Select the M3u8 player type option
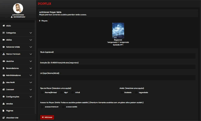This screenshot has height=121, width=201. [x=73, y=93]
